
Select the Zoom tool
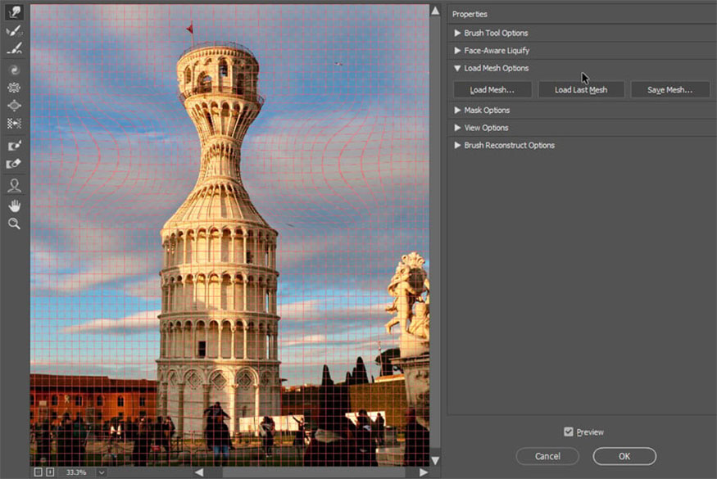pos(14,224)
